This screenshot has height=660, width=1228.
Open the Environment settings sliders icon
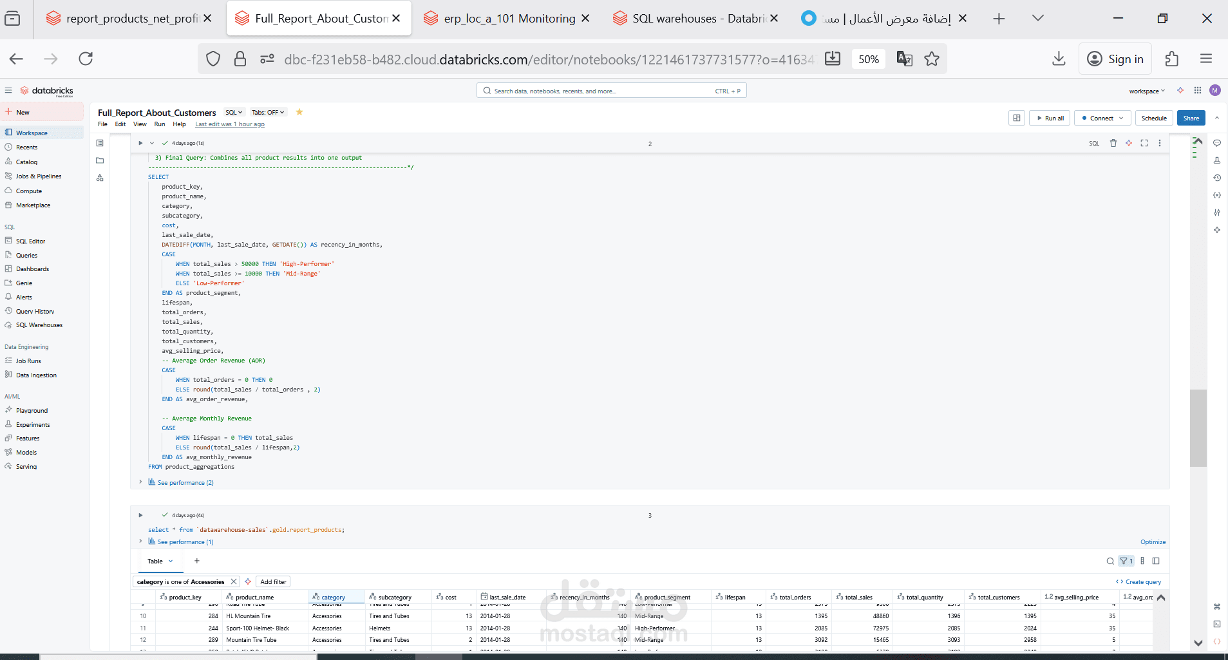(x=1217, y=212)
